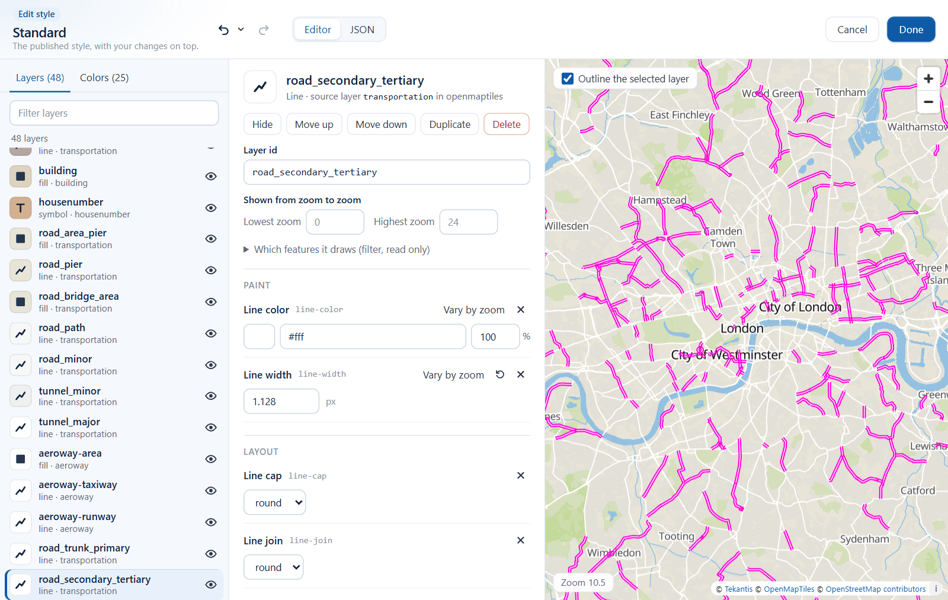Zoom in on the map

tap(928, 78)
